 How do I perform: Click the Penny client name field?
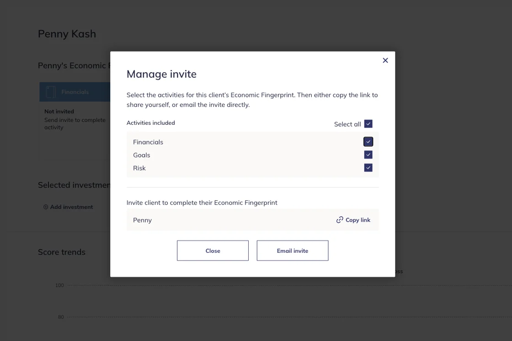click(253, 220)
